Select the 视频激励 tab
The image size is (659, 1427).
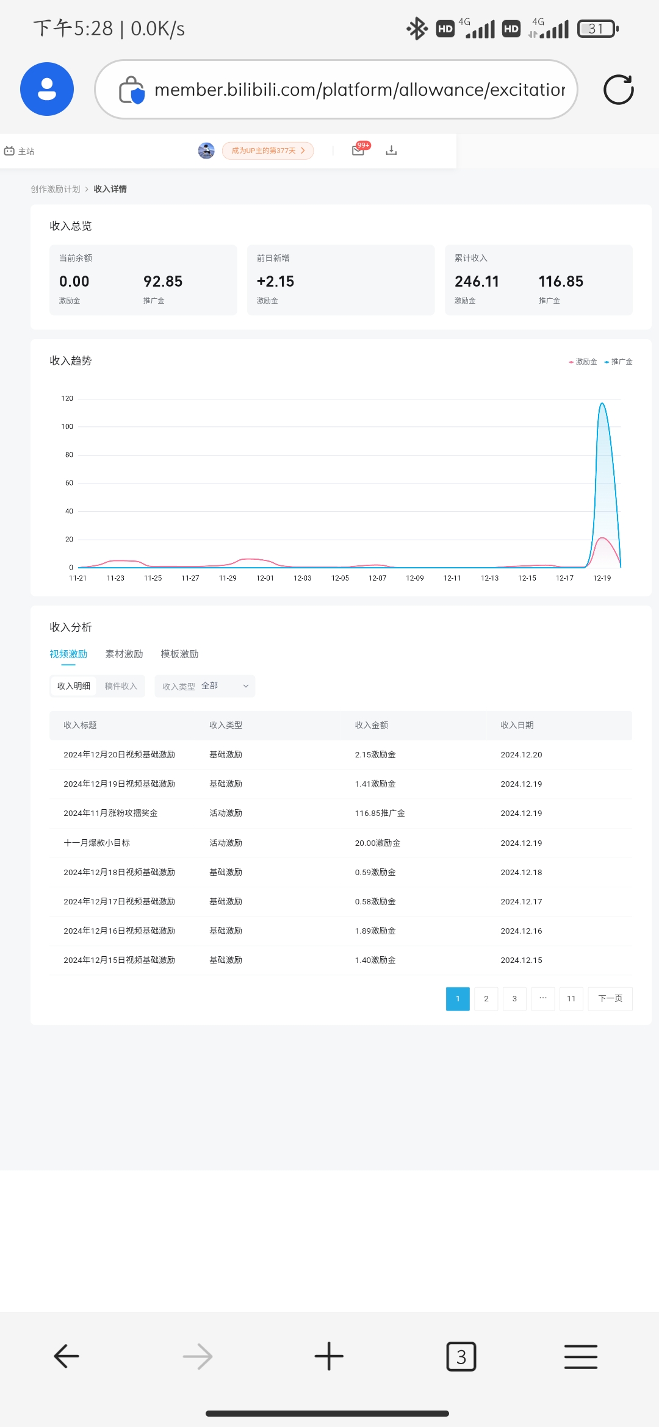(x=68, y=654)
